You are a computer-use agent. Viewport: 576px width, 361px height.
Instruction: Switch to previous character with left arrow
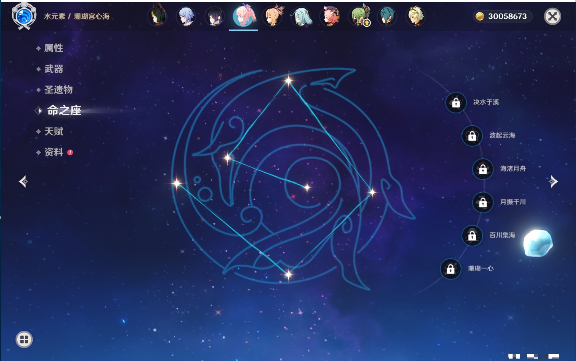pyautogui.click(x=23, y=181)
